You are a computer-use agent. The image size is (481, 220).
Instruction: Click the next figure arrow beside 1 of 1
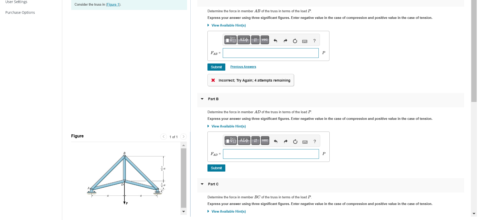pyautogui.click(x=183, y=137)
